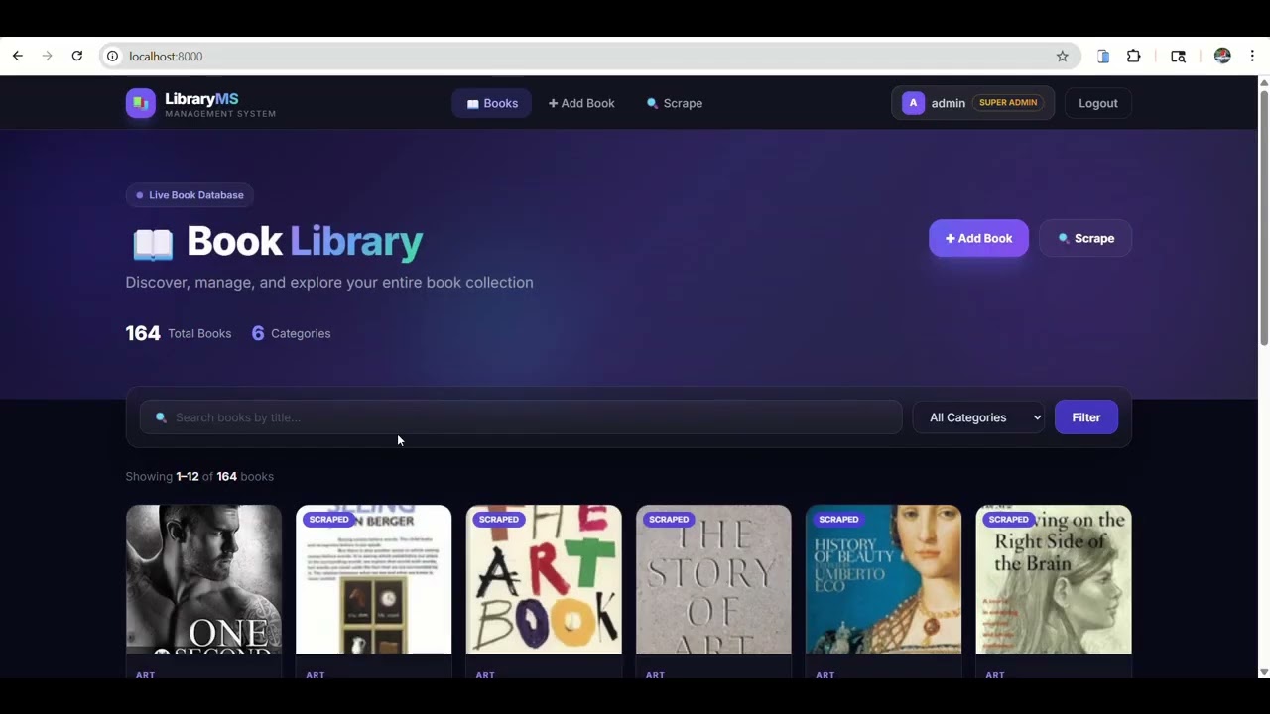1270x714 pixels.
Task: Click the page vertical scrollbar thumb
Action: pos(1264,216)
